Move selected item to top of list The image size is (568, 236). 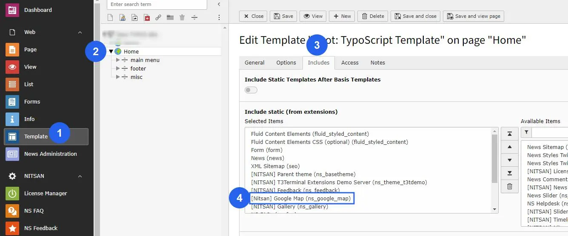tap(510, 134)
